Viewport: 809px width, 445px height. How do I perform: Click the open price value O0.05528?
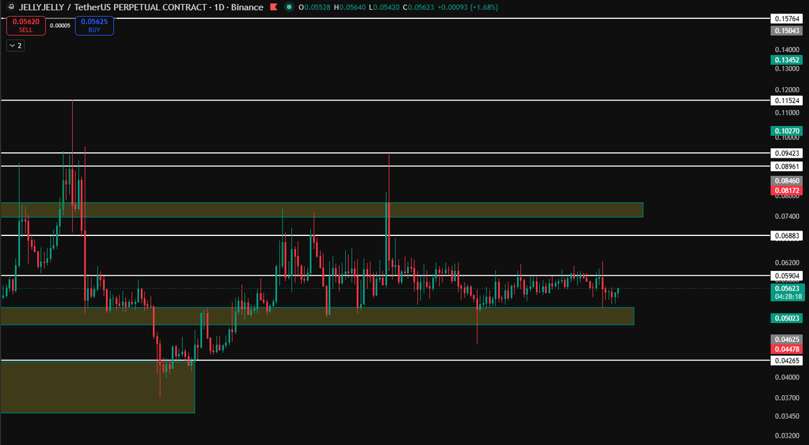pos(316,7)
